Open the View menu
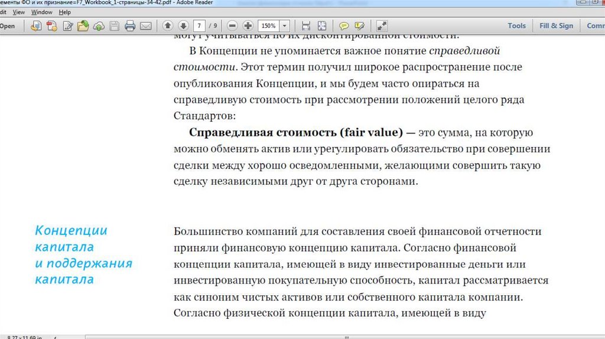605x339 pixels. click(18, 12)
